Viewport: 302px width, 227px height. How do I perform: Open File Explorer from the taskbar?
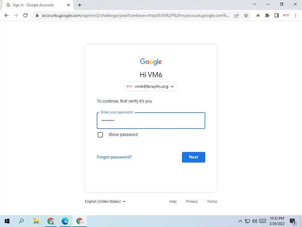click(36, 221)
